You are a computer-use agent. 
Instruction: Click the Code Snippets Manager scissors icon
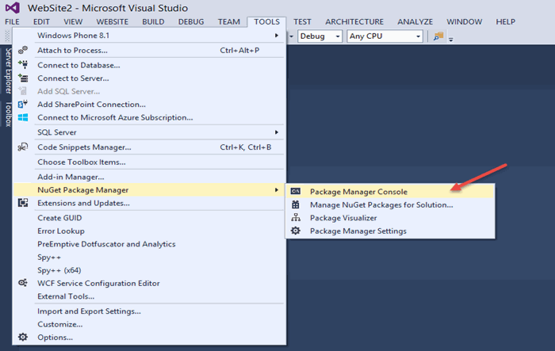click(23, 147)
